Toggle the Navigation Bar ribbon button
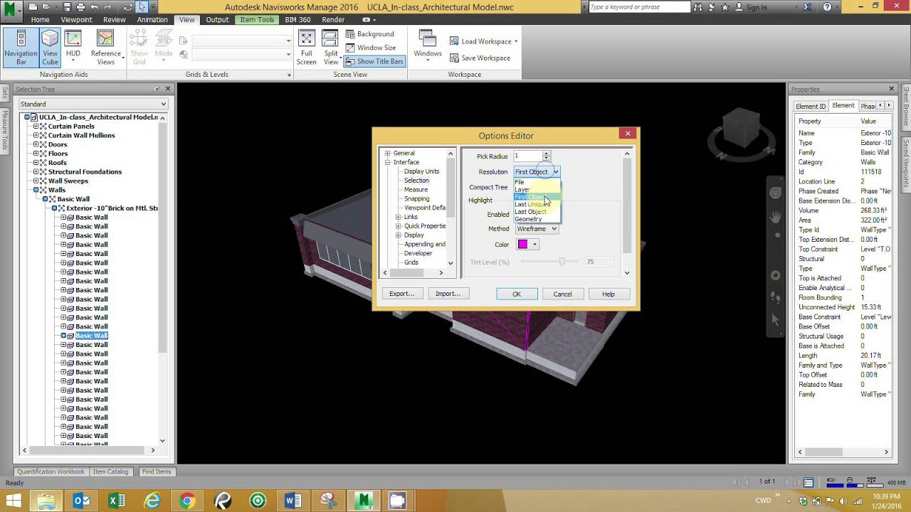The width and height of the screenshot is (911, 512). [x=21, y=48]
